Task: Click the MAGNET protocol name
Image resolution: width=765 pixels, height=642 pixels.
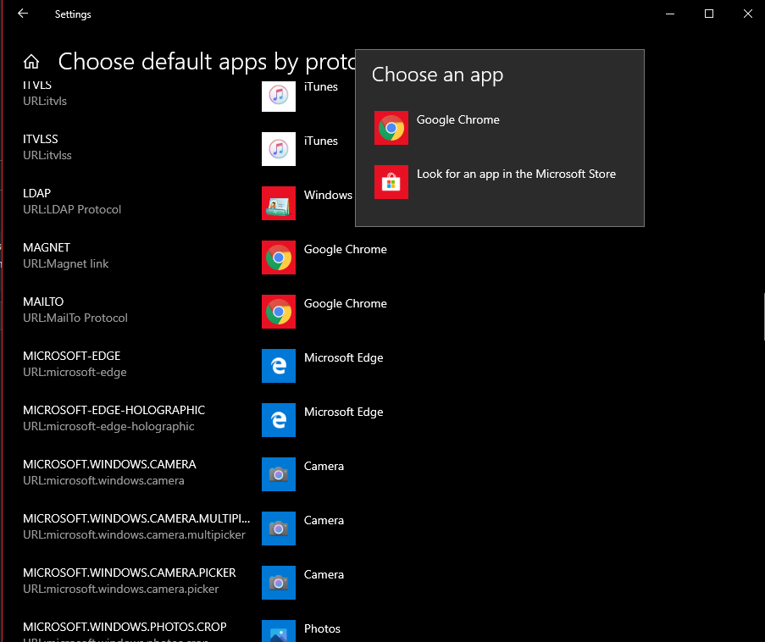Action: click(47, 247)
